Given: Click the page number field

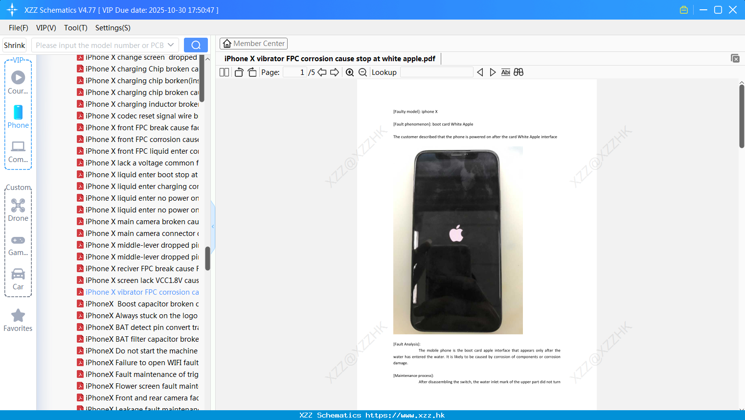Looking at the screenshot, I should tap(295, 72).
